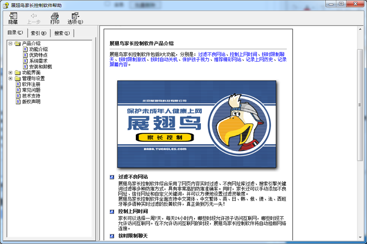Close the help window
The image size is (367, 244).
click(x=355, y=4)
